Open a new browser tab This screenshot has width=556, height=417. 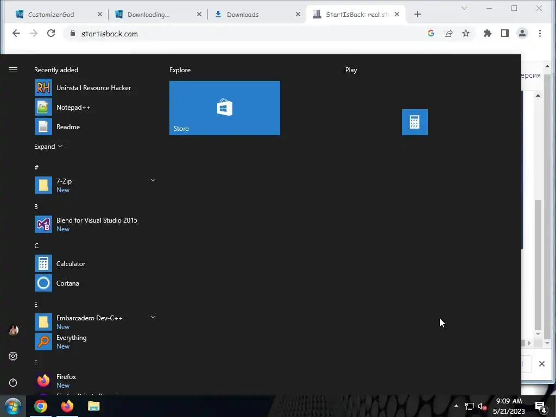tap(418, 14)
